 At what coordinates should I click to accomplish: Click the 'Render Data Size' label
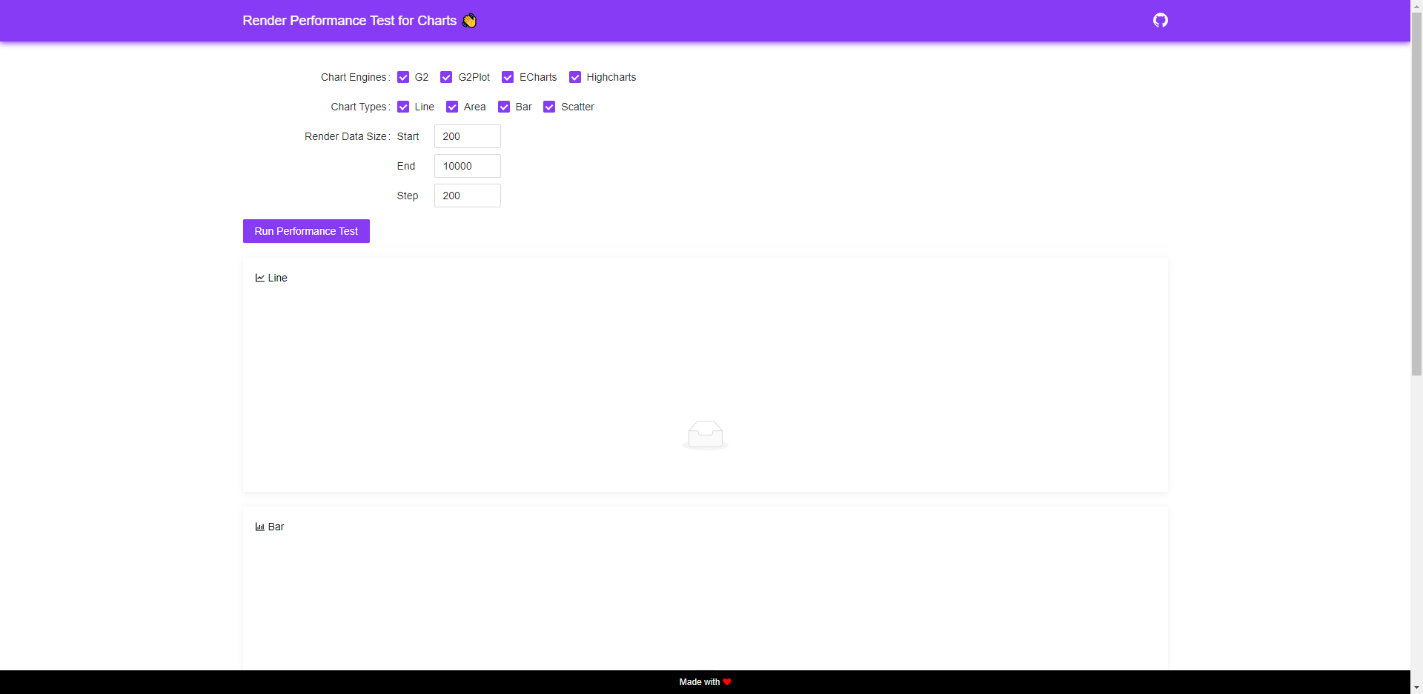pyautogui.click(x=345, y=136)
